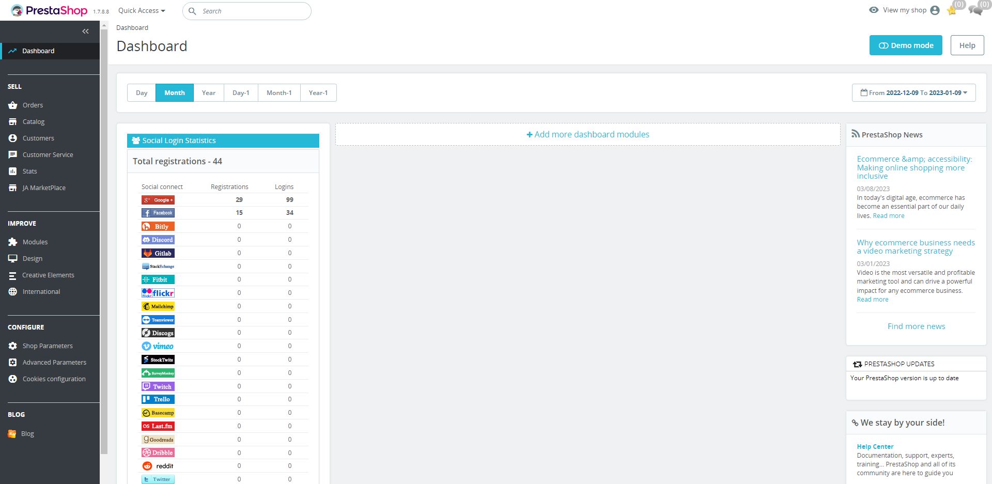Click the Stats chart icon
This screenshot has height=484, width=992.
[13, 171]
